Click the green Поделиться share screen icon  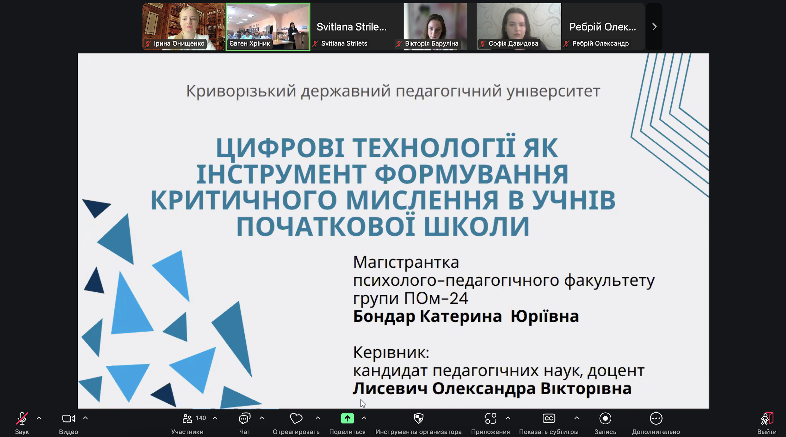pos(347,418)
